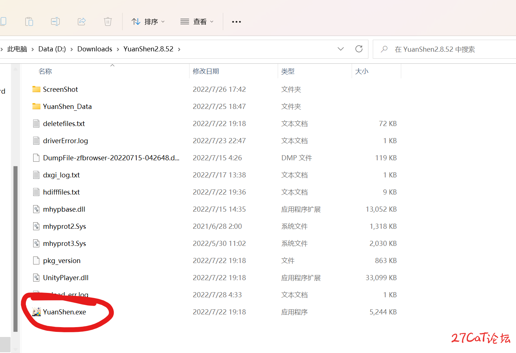
Task: Click the 此电脑 breadcrumb
Action: point(17,49)
